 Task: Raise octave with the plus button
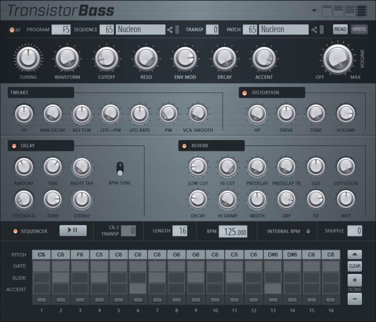coord(355,280)
